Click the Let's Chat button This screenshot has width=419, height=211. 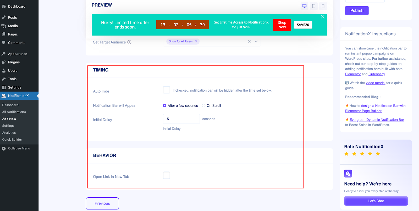(x=376, y=201)
